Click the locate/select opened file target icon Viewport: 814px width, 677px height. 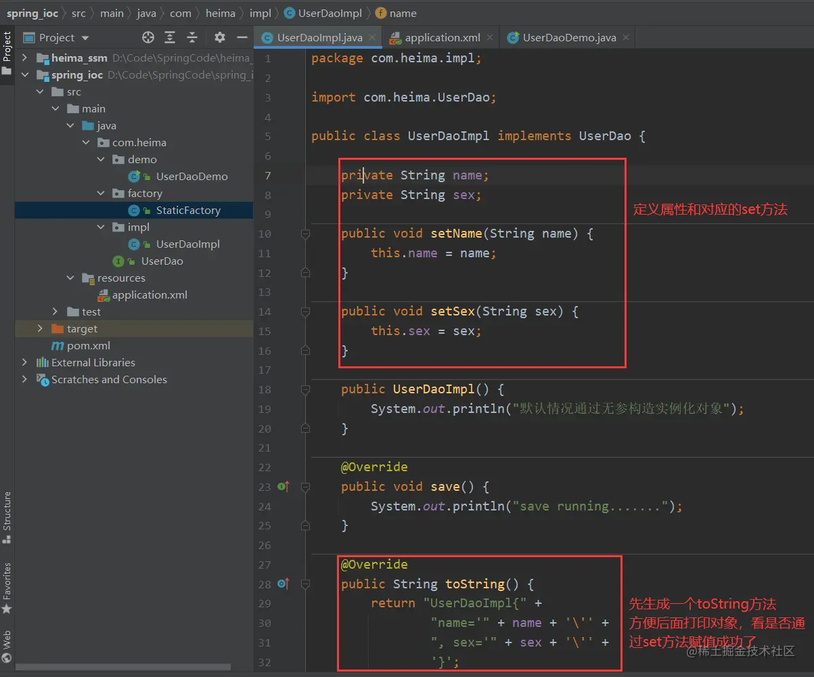pos(148,38)
